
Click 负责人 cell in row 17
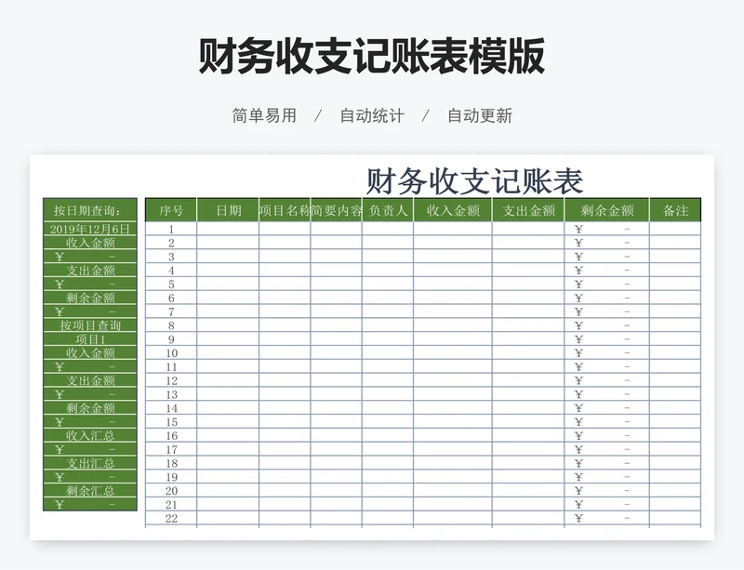tap(388, 449)
